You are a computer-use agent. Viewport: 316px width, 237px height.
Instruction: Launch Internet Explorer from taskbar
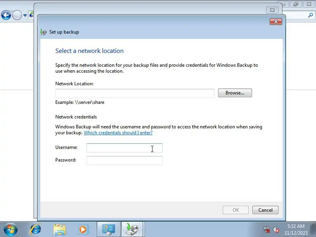pyautogui.click(x=36, y=229)
